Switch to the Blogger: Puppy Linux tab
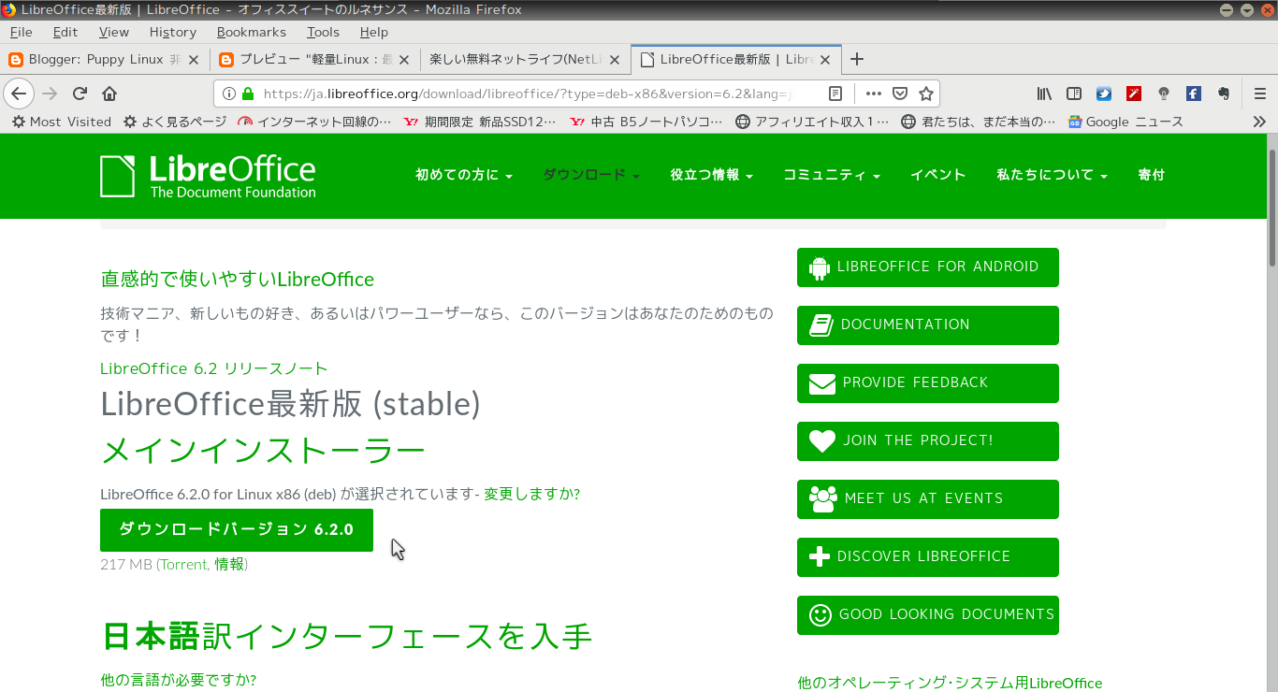This screenshot has height=692, width=1278. tap(105, 59)
